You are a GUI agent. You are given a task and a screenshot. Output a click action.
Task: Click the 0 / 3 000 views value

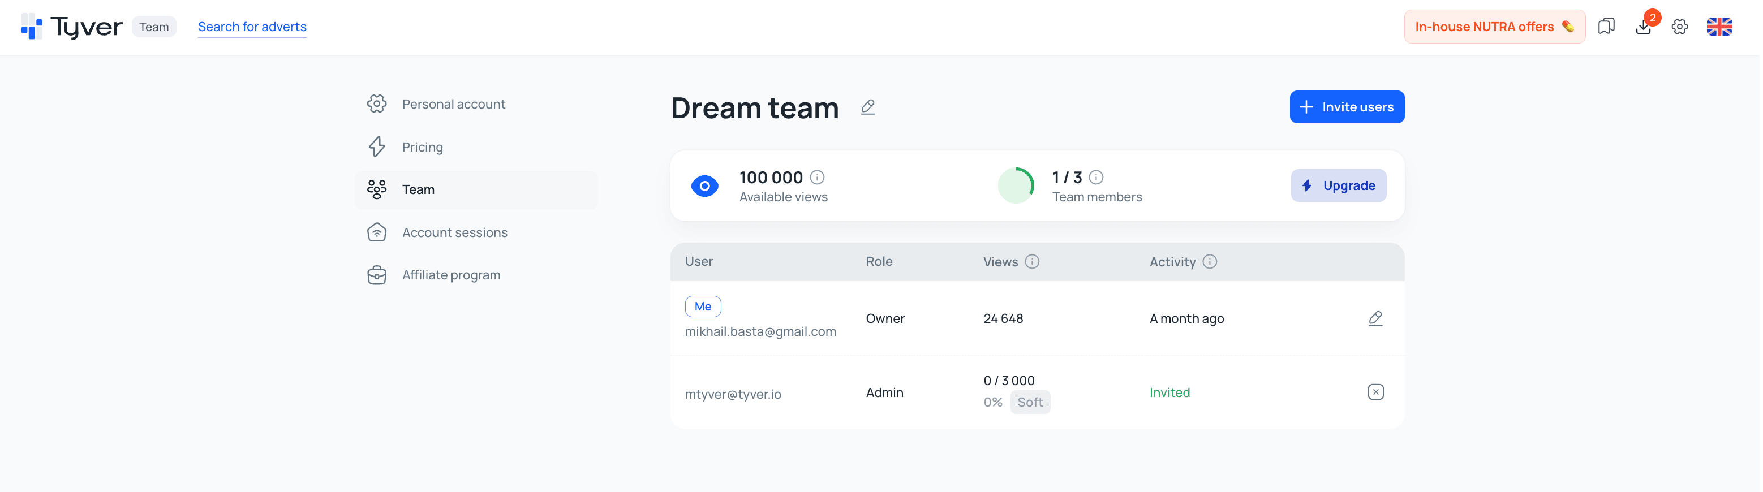(x=1009, y=381)
